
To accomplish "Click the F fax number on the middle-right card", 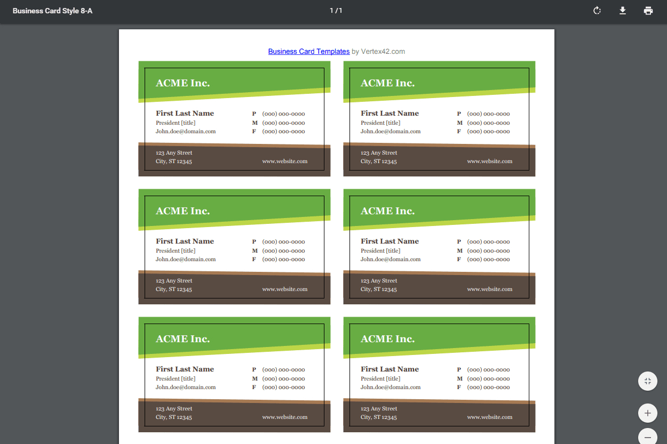I will (488, 260).
